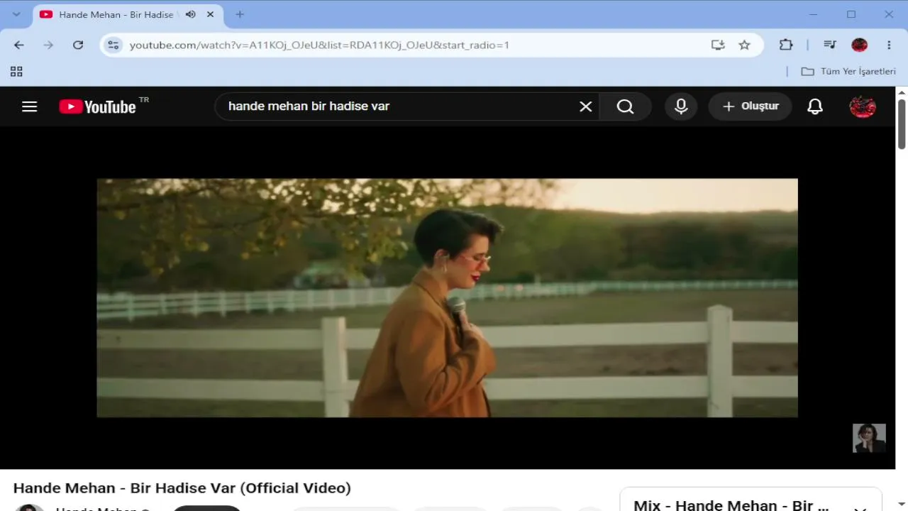View site information in the address bar
This screenshot has height=511, width=908.
click(113, 45)
